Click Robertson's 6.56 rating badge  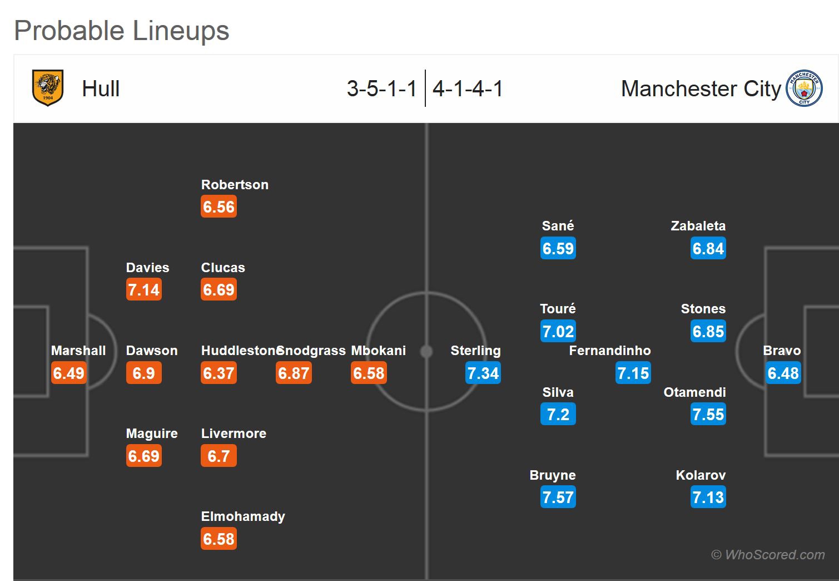[219, 207]
